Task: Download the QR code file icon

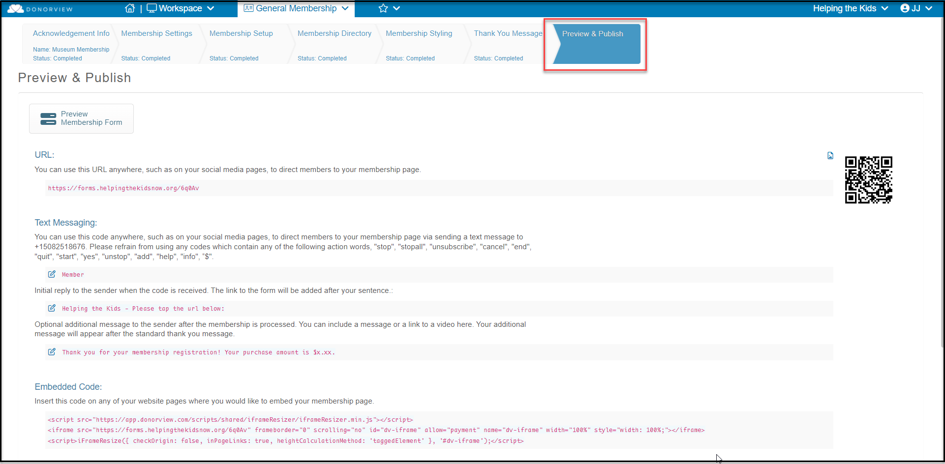Action: coord(830,156)
